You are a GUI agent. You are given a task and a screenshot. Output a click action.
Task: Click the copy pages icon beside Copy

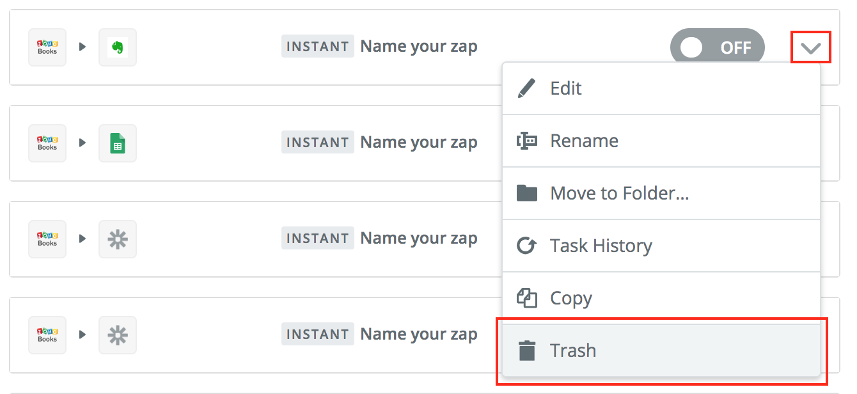526,297
